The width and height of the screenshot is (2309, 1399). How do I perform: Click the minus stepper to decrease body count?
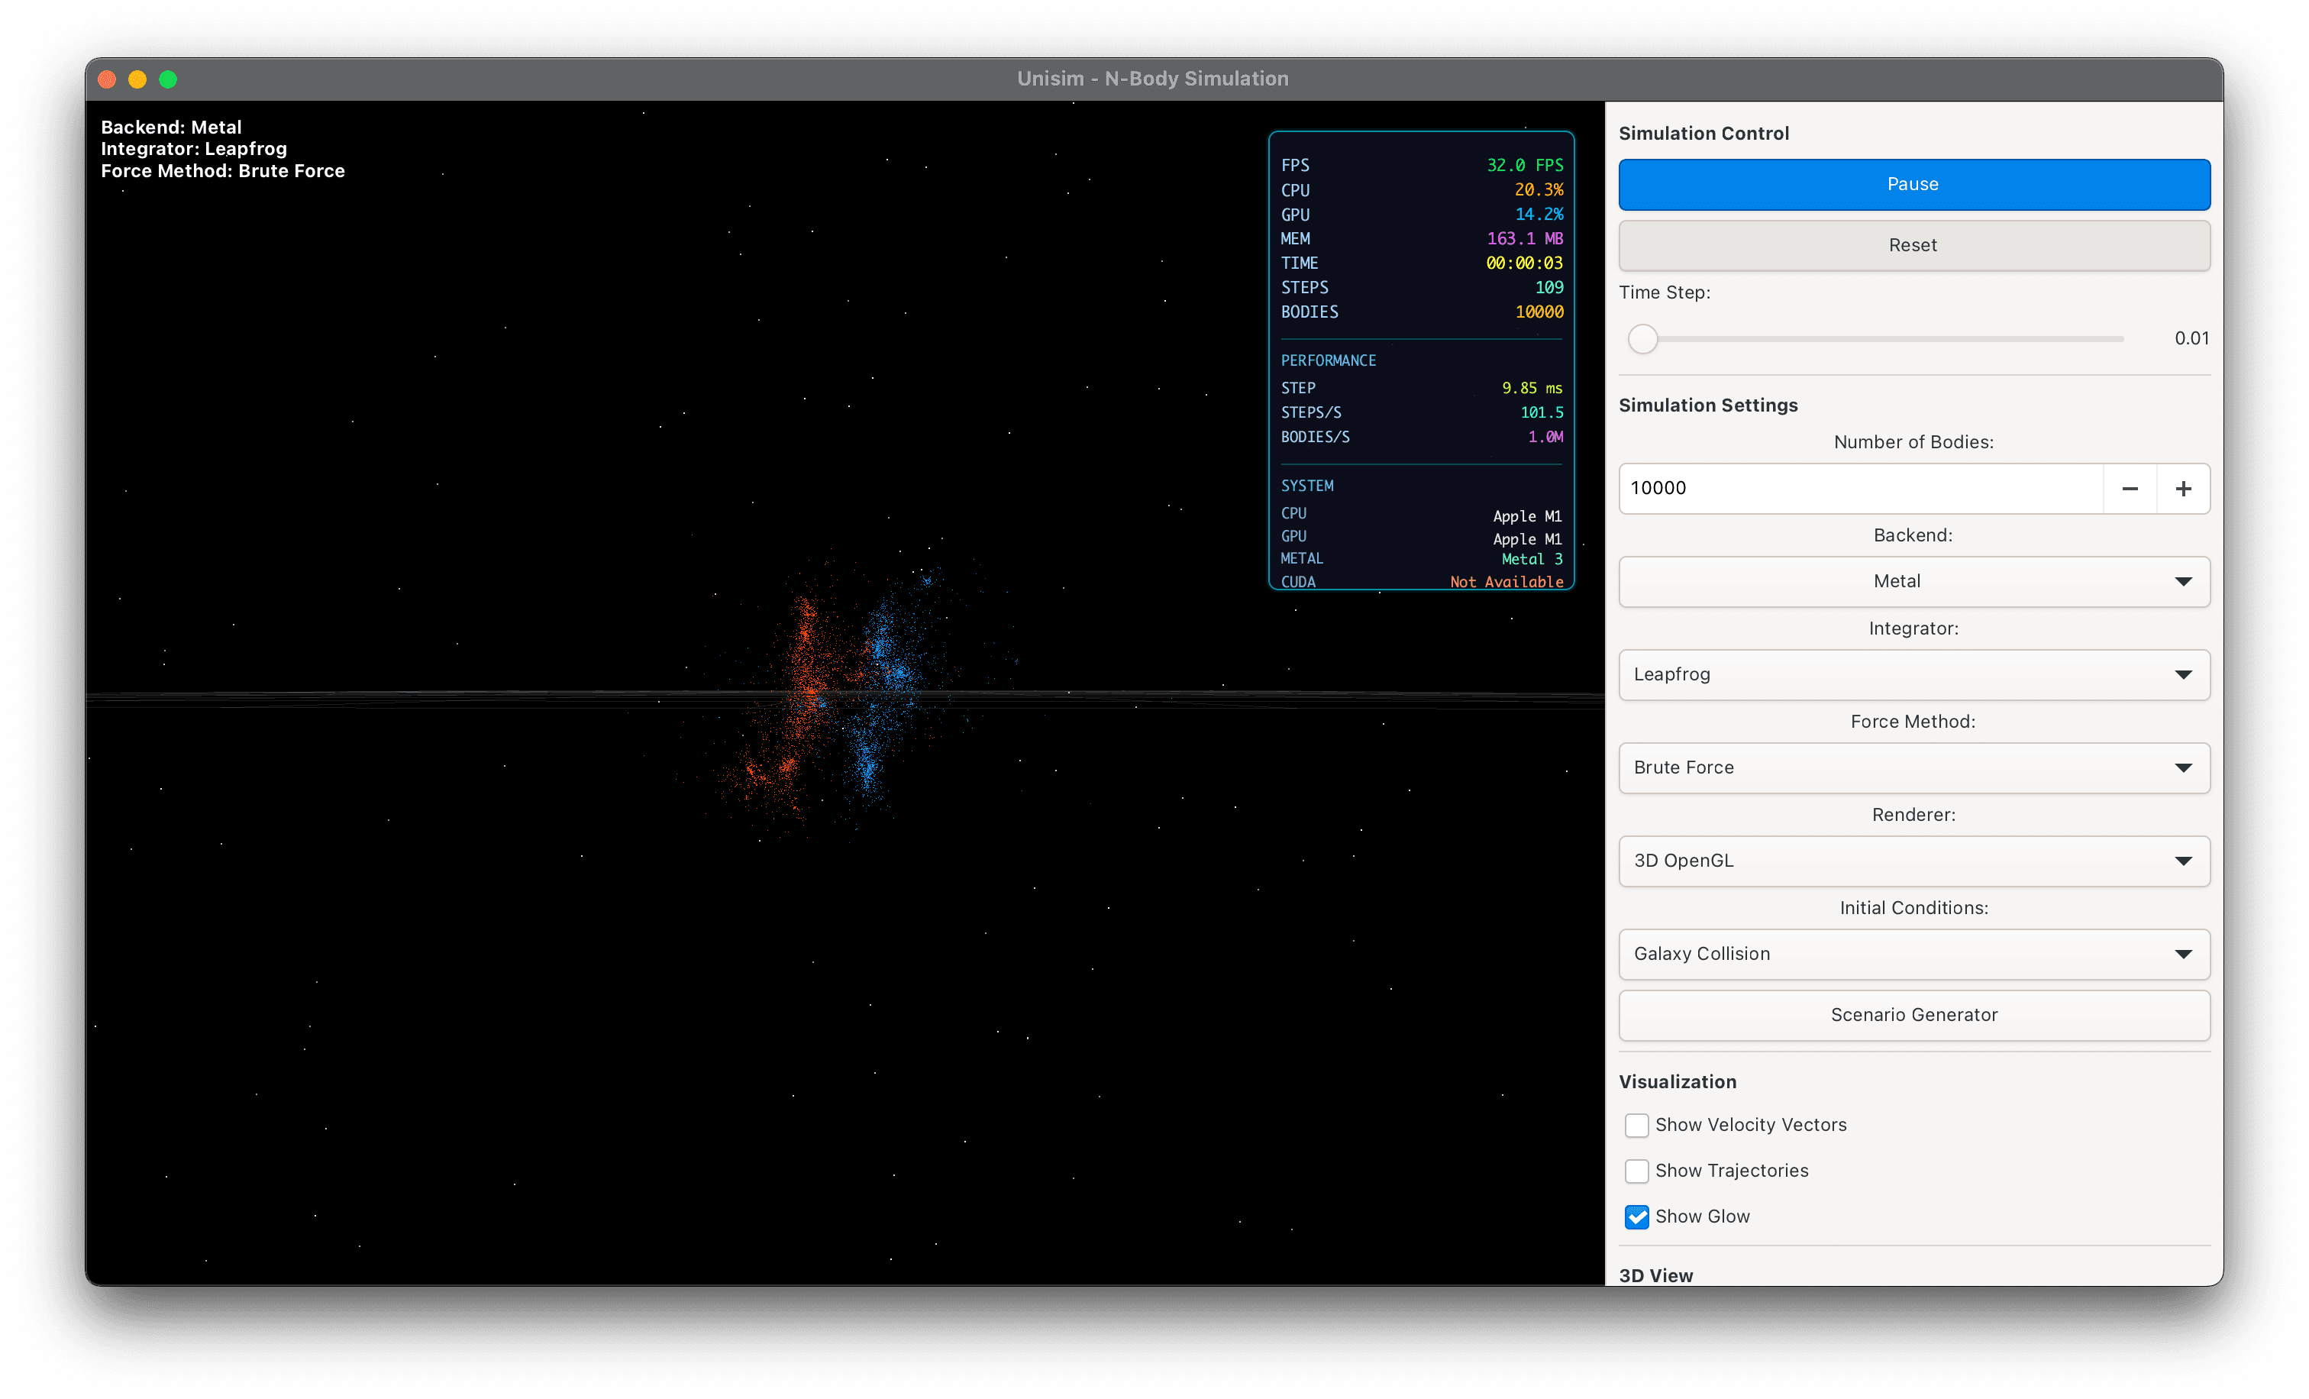pyautogui.click(x=2130, y=488)
